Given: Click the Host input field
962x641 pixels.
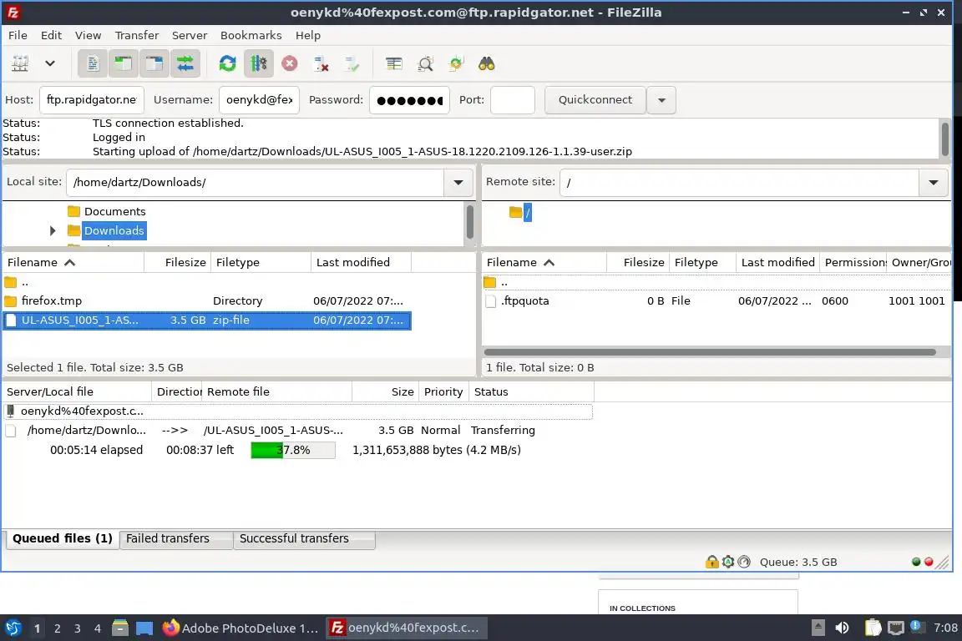Looking at the screenshot, I should [91, 99].
